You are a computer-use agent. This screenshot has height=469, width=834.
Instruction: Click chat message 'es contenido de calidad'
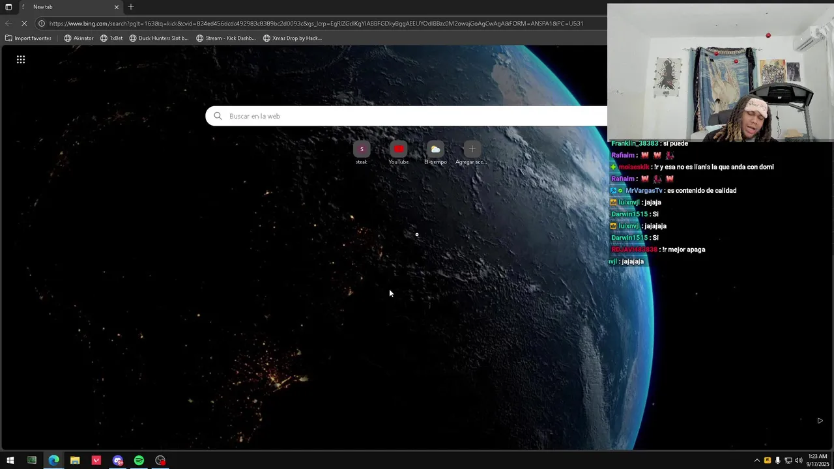tap(702, 191)
